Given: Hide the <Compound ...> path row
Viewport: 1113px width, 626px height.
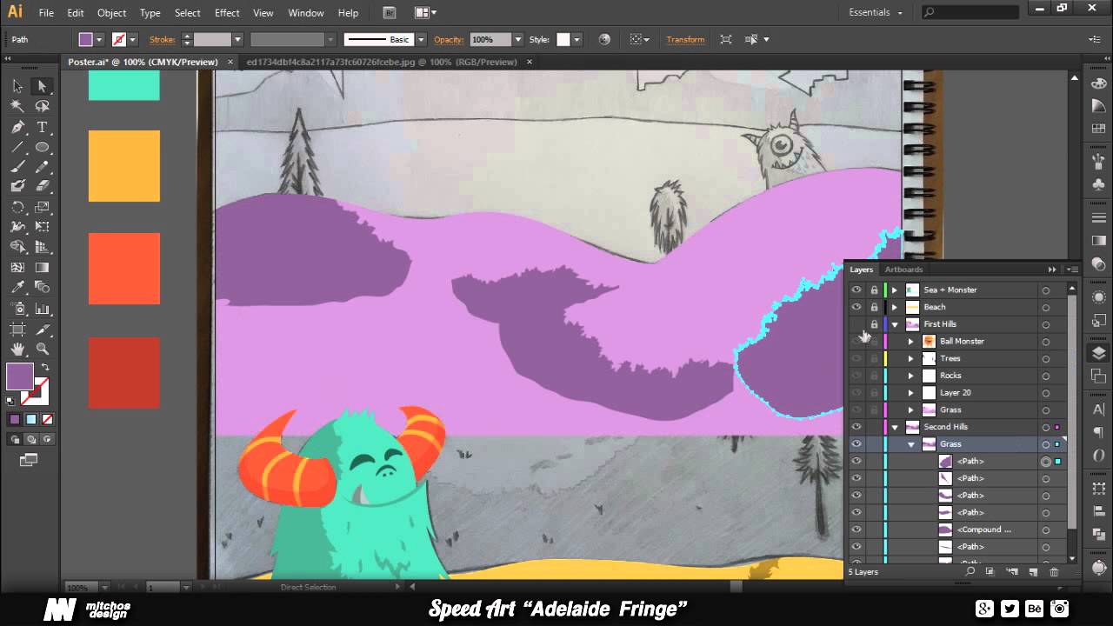Looking at the screenshot, I should (856, 529).
